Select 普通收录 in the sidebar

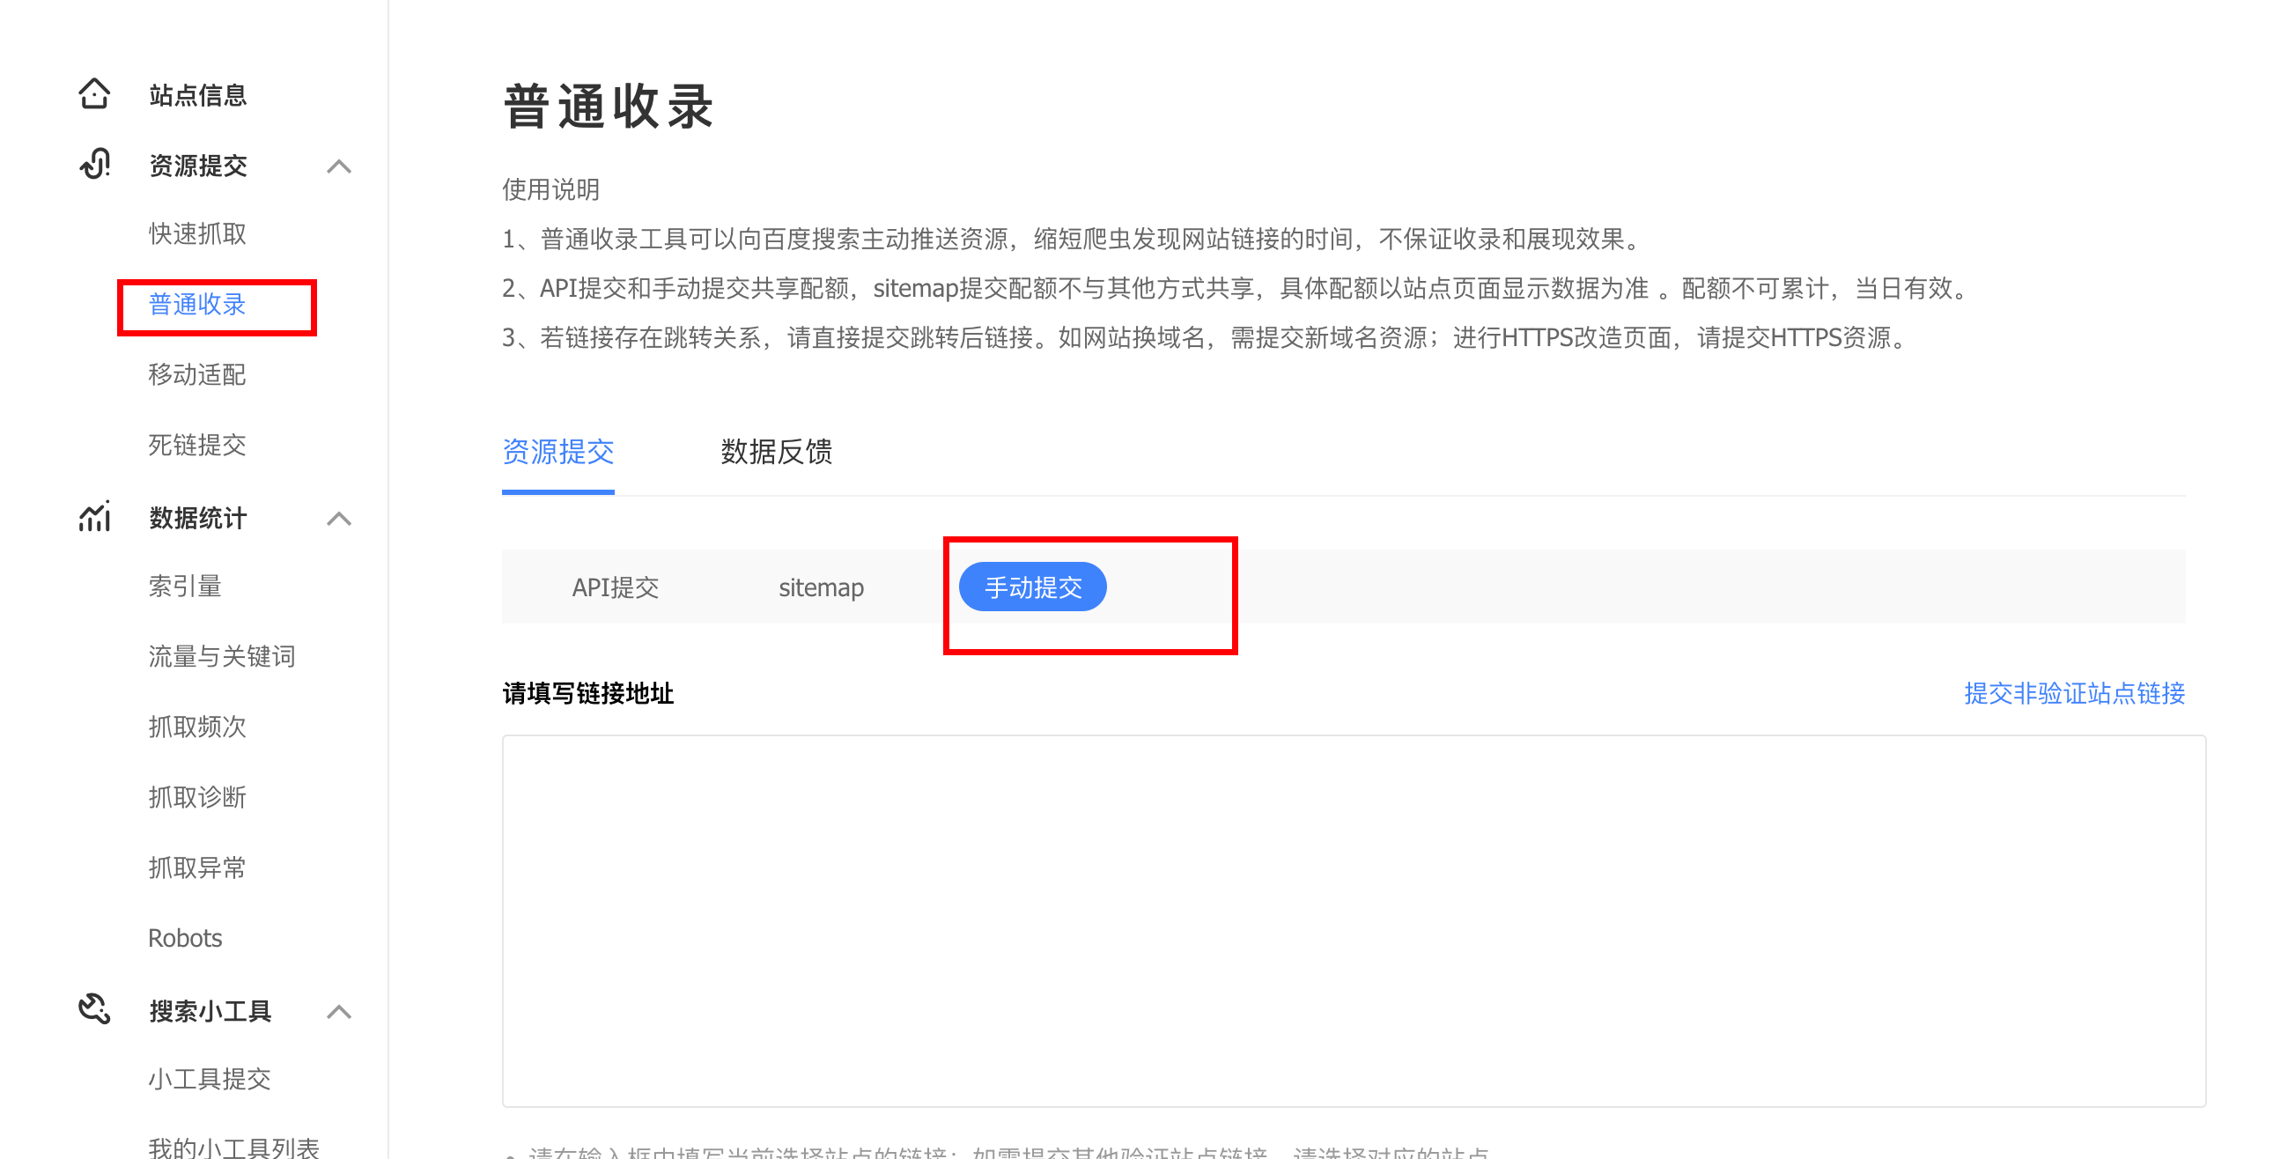(197, 305)
